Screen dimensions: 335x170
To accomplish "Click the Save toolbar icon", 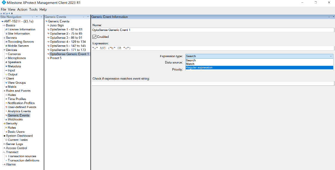I will [1, 13].
